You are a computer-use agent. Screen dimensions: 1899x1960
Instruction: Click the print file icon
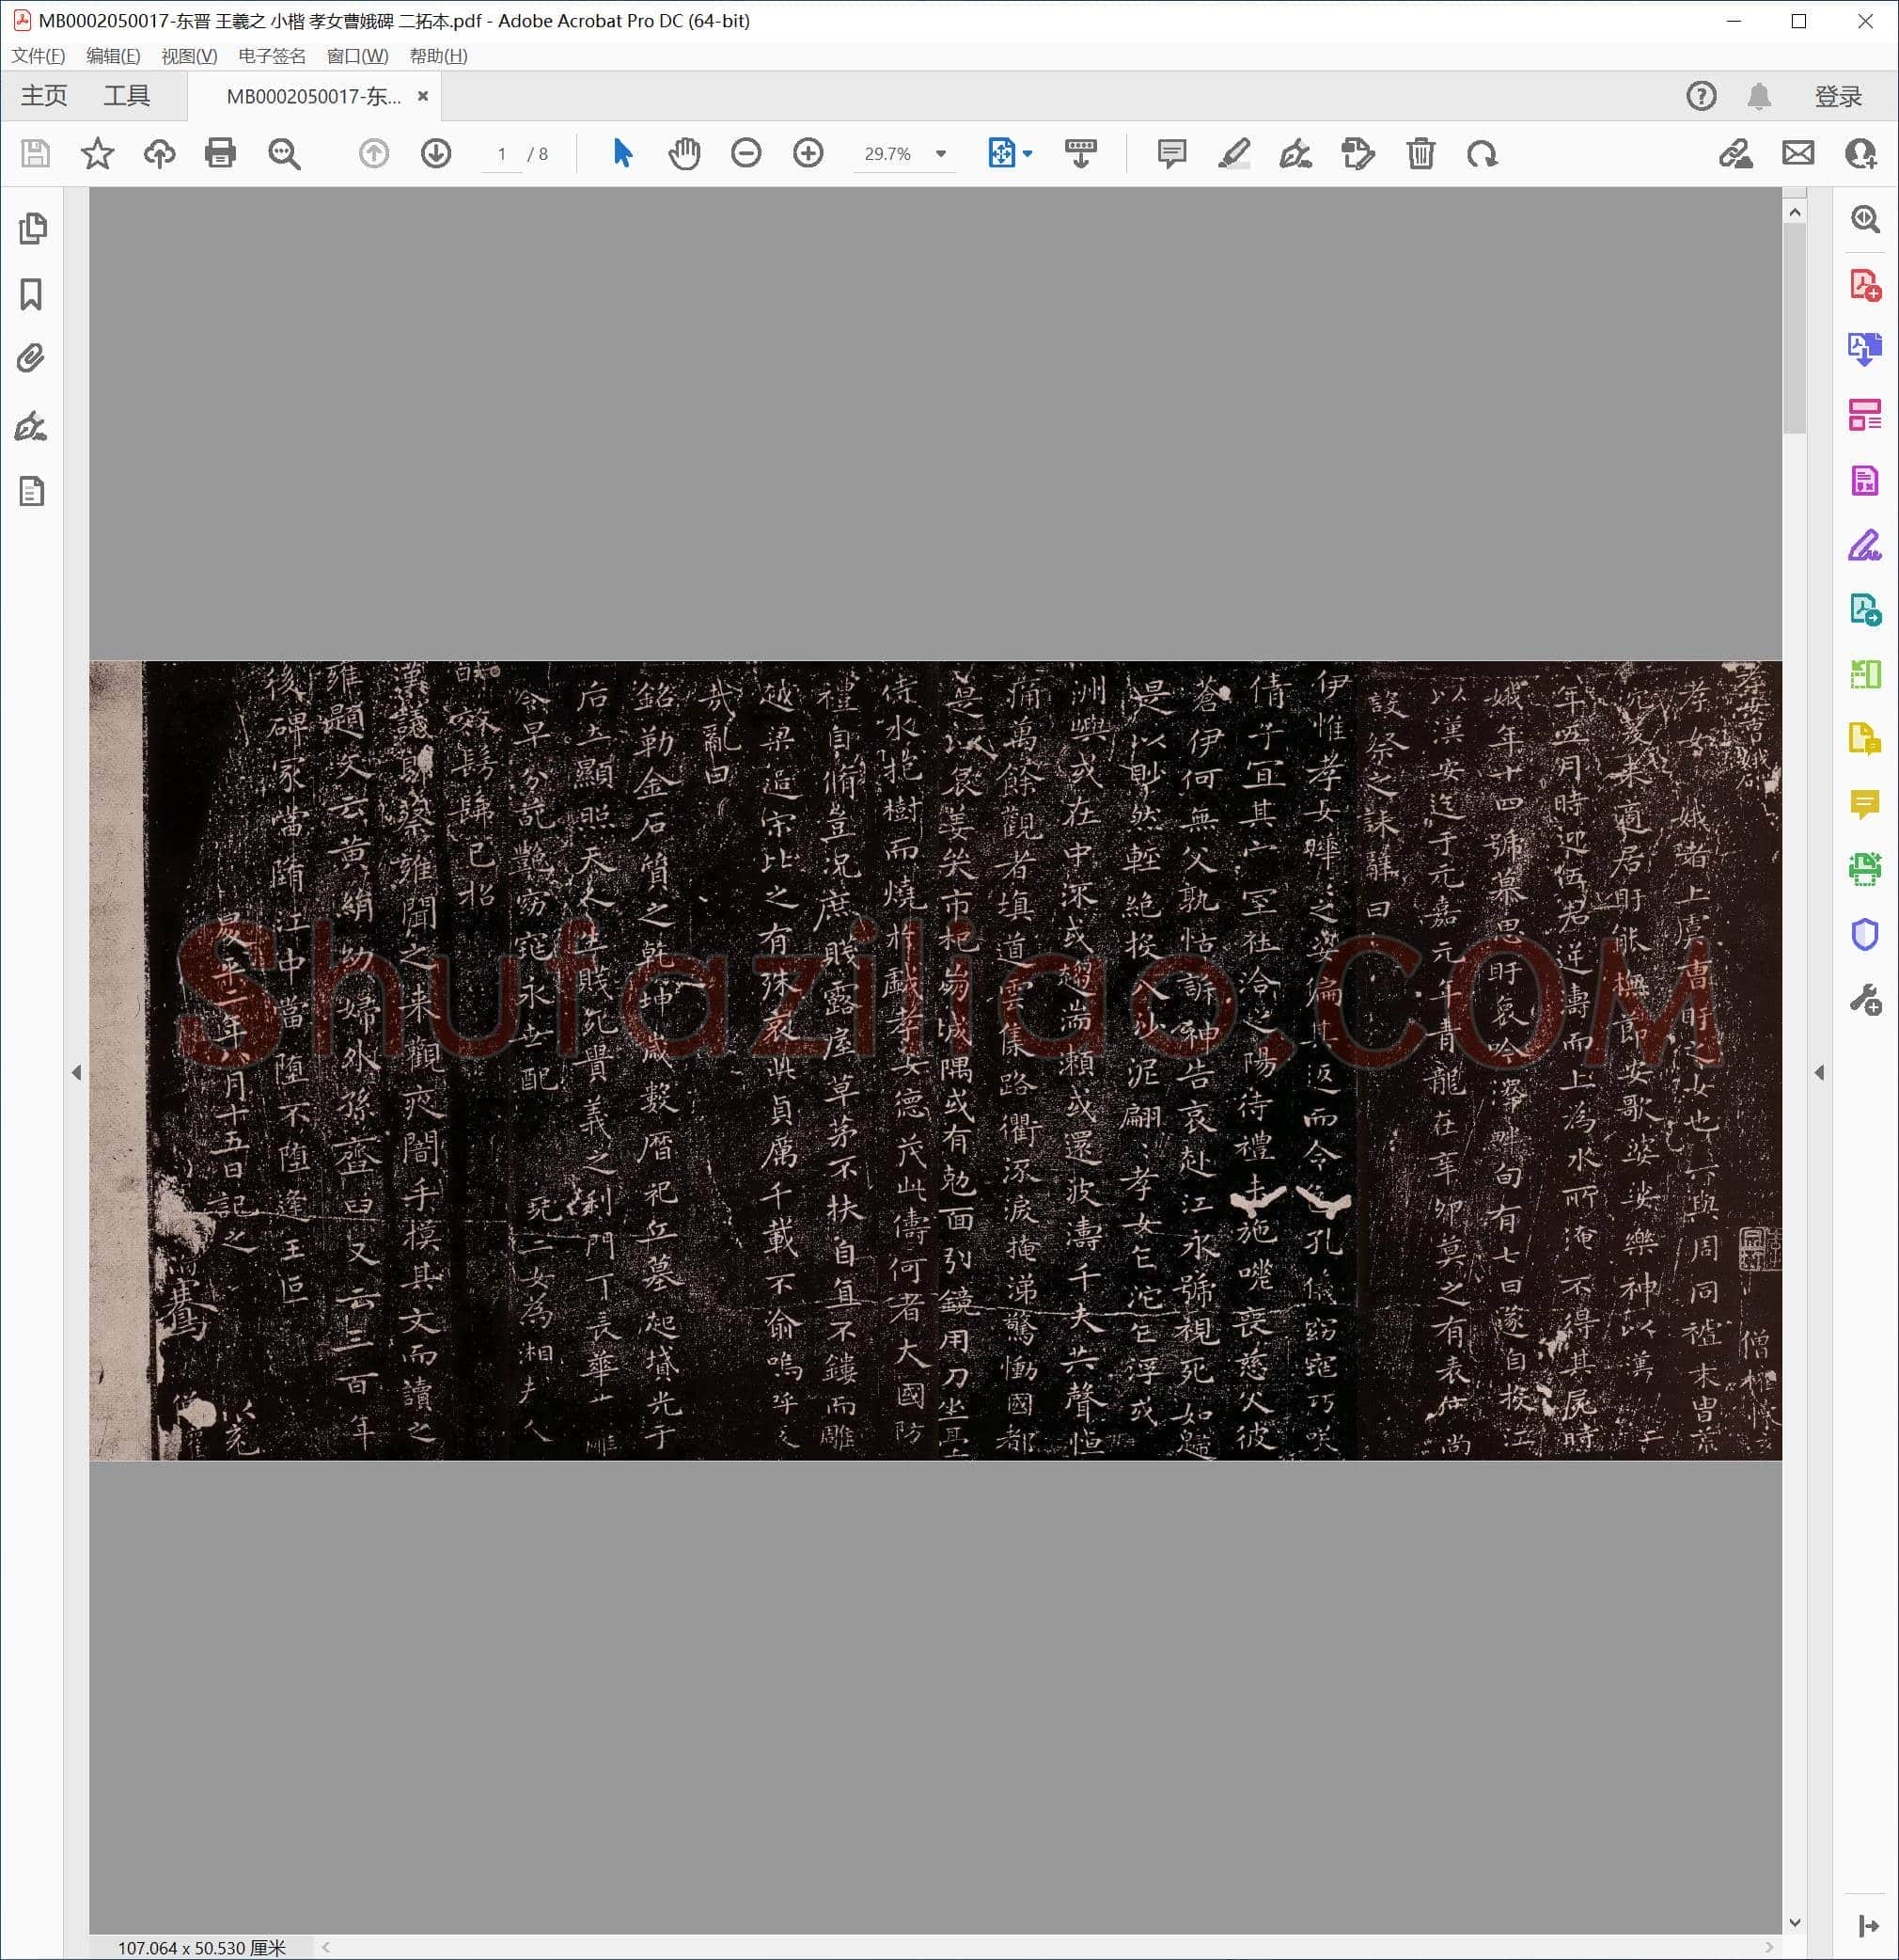click(x=220, y=153)
